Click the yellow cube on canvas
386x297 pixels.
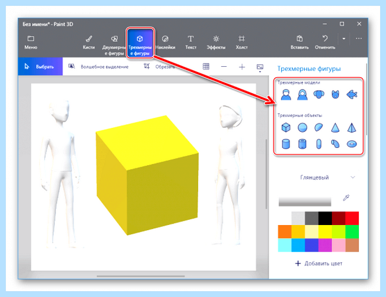[147, 175]
